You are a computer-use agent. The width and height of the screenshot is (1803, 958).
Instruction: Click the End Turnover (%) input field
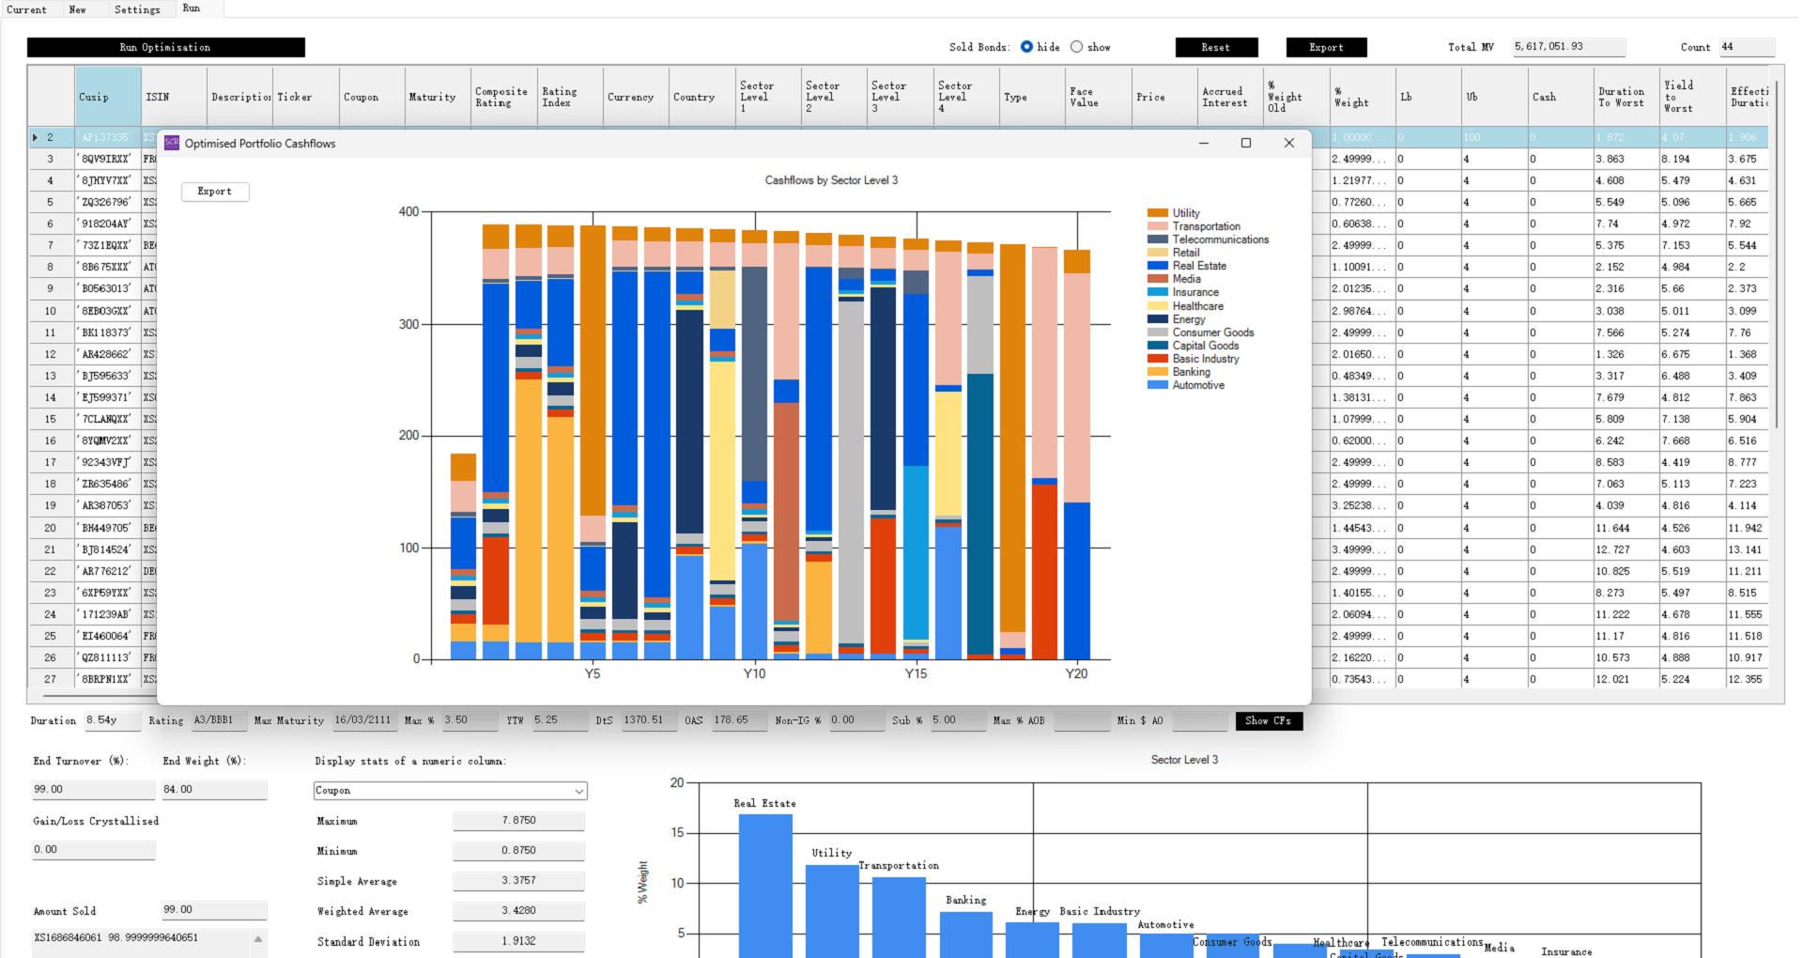(93, 790)
